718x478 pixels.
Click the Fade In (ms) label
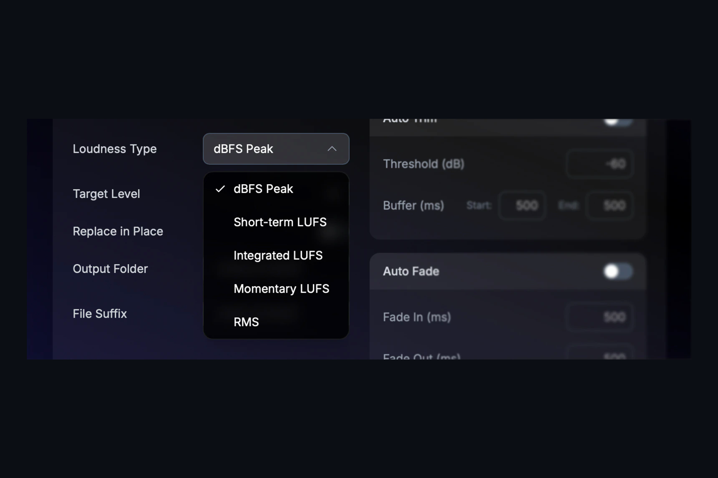click(x=417, y=317)
